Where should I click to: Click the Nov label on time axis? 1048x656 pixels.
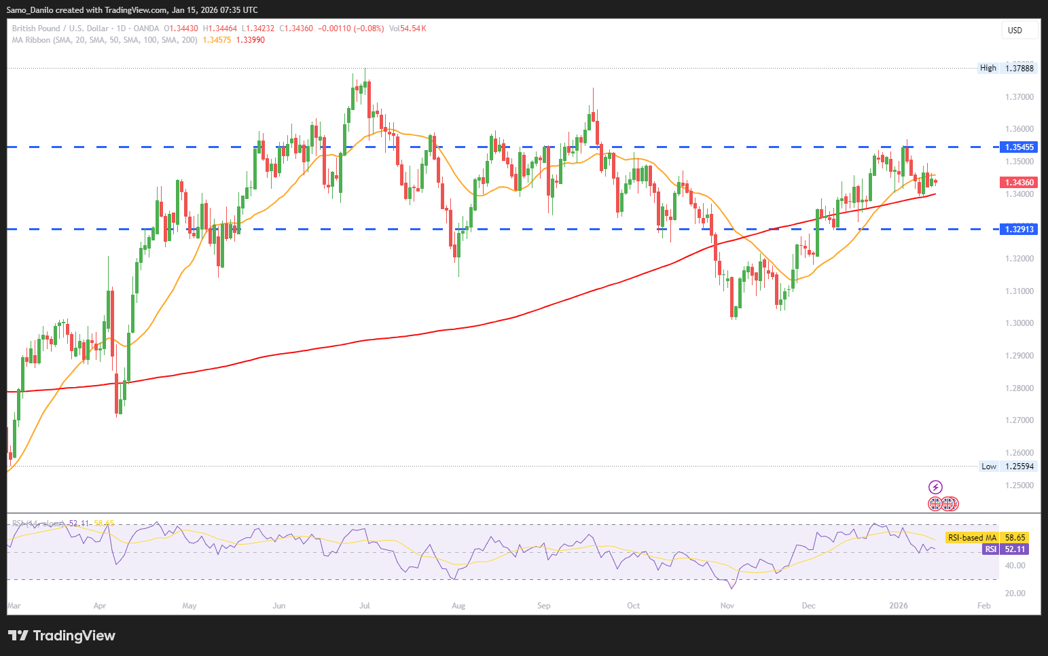pos(727,606)
